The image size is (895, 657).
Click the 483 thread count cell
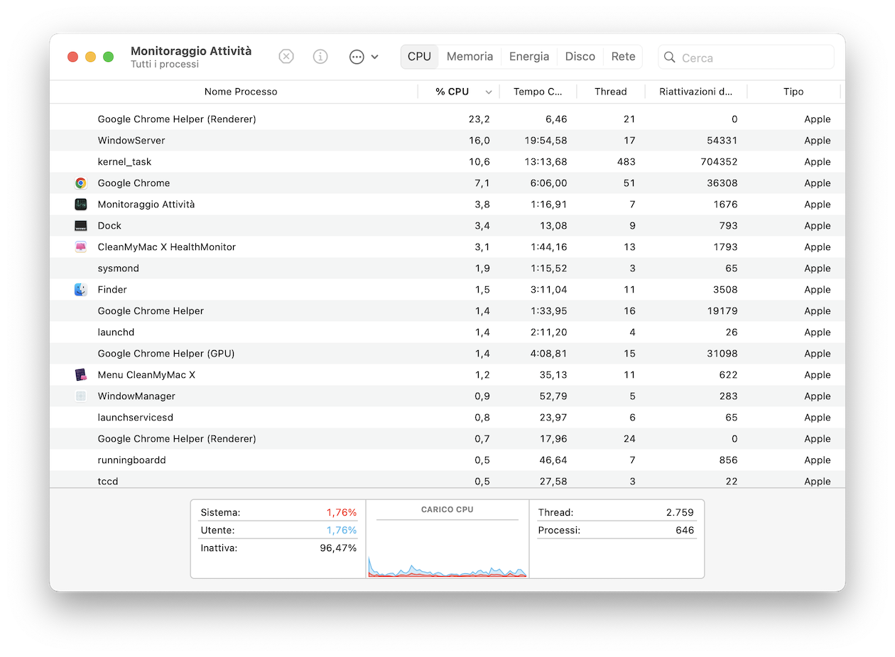[626, 162]
